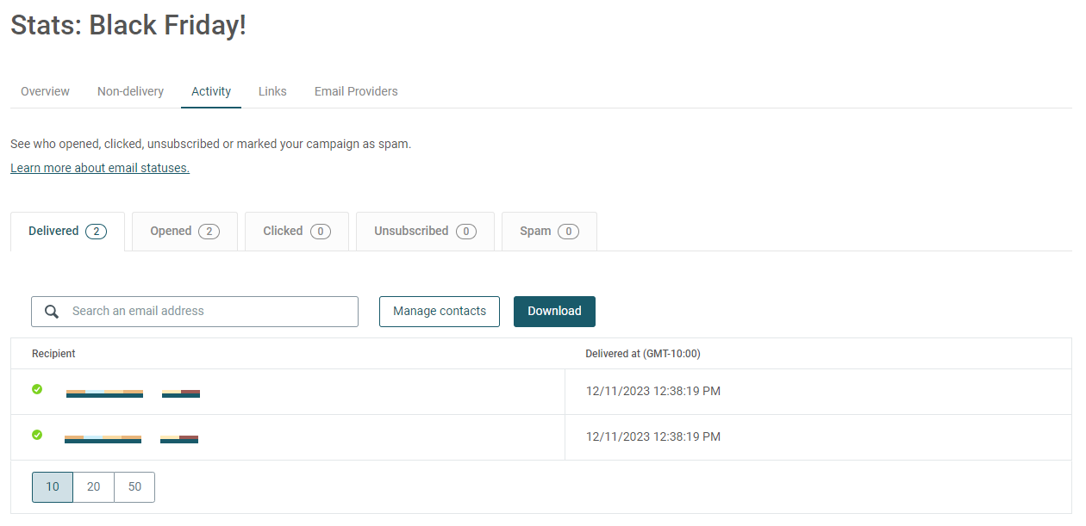View the Clicked recipients tab
1086x526 pixels.
coord(296,232)
